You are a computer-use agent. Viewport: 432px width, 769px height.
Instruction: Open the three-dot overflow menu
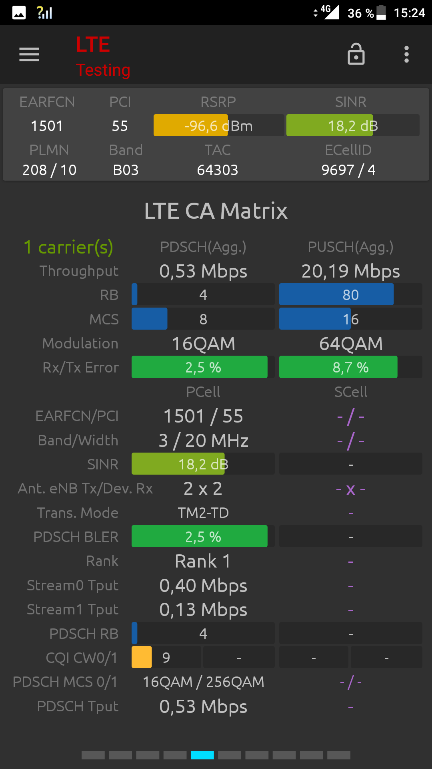pyautogui.click(x=406, y=54)
